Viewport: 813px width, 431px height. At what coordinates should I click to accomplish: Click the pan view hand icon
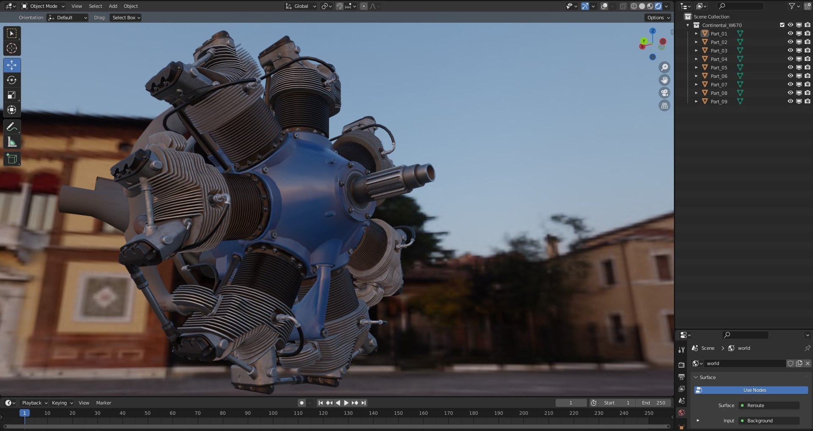click(x=664, y=80)
